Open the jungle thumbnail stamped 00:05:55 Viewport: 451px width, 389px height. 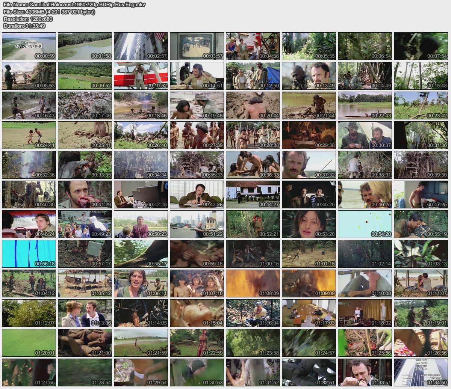pyautogui.click(x=309, y=46)
